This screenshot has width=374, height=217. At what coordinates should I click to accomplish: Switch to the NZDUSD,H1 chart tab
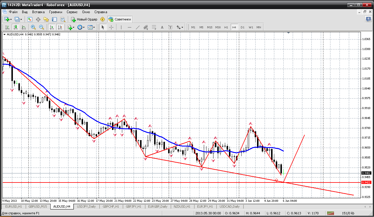tap(182, 206)
